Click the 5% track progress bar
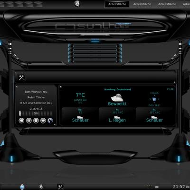 [x=36, y=114]
